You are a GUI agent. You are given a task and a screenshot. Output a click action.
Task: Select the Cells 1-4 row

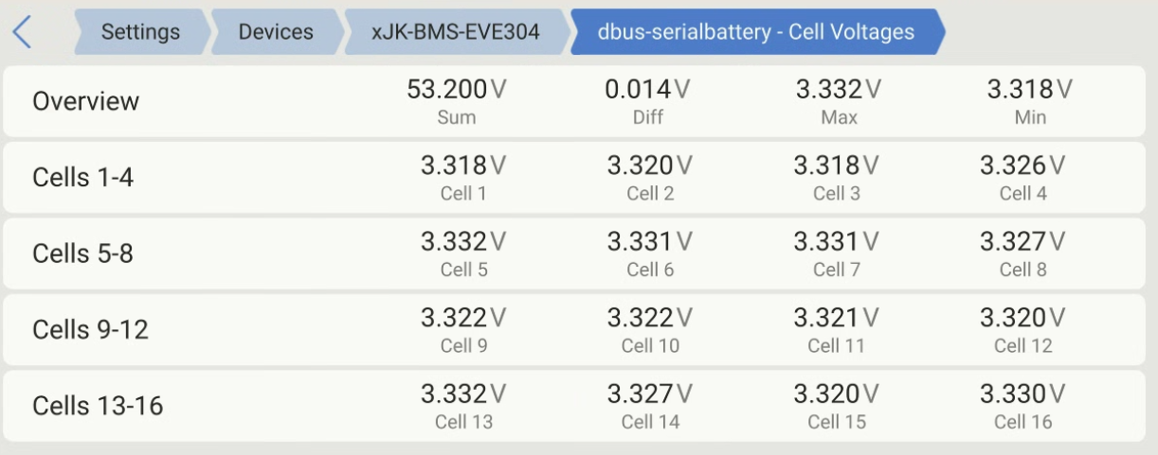pyautogui.click(x=83, y=177)
